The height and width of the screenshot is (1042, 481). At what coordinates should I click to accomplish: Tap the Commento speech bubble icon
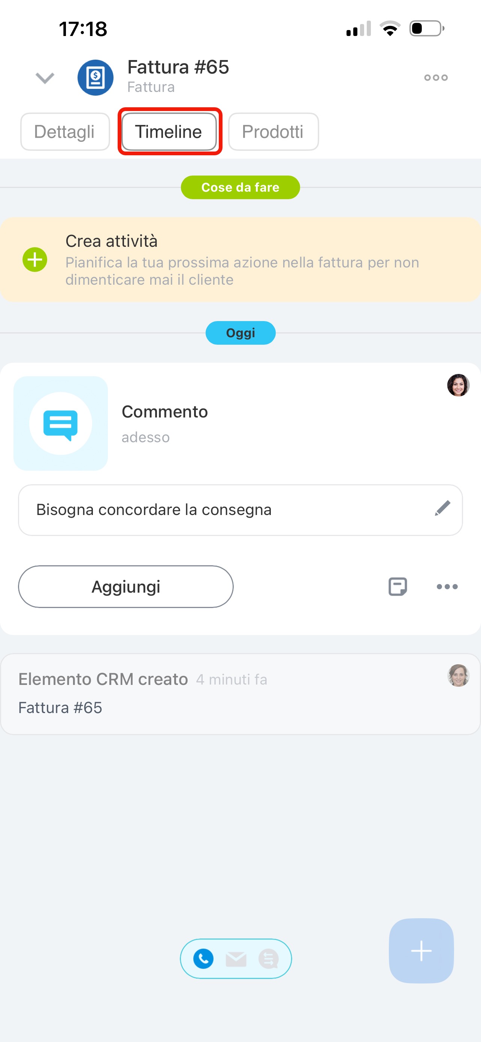61,423
